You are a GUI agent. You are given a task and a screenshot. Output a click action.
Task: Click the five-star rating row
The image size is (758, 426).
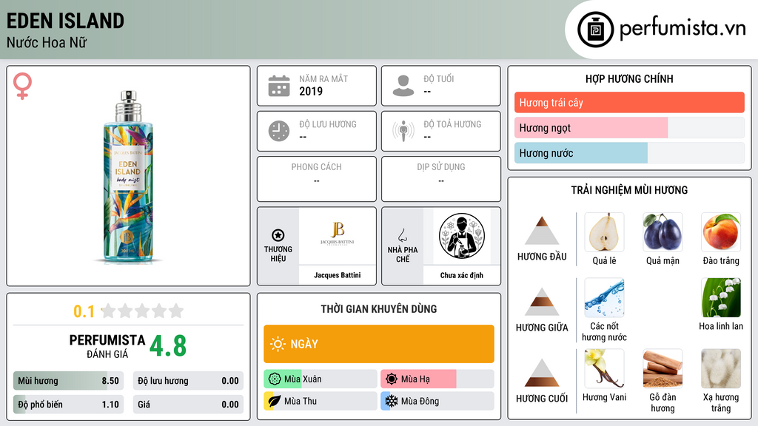click(143, 311)
